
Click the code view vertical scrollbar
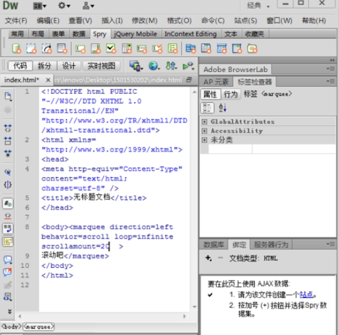[194, 199]
